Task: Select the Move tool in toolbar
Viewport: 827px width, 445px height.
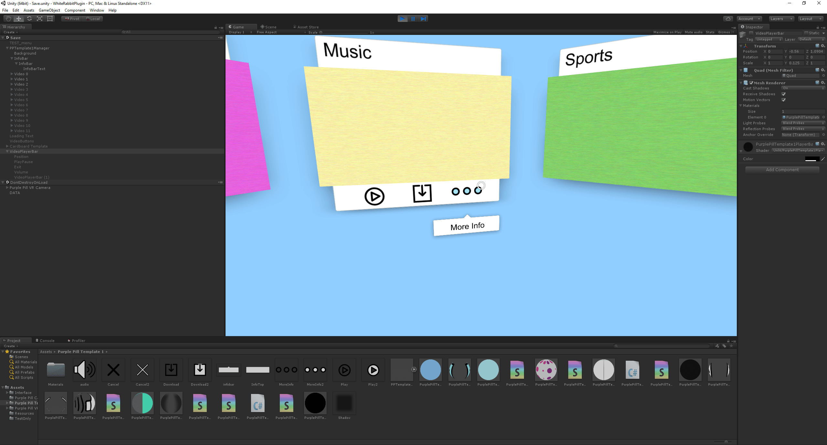Action: point(19,19)
